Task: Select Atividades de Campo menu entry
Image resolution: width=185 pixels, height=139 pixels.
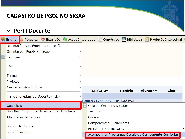Action: click(41, 117)
